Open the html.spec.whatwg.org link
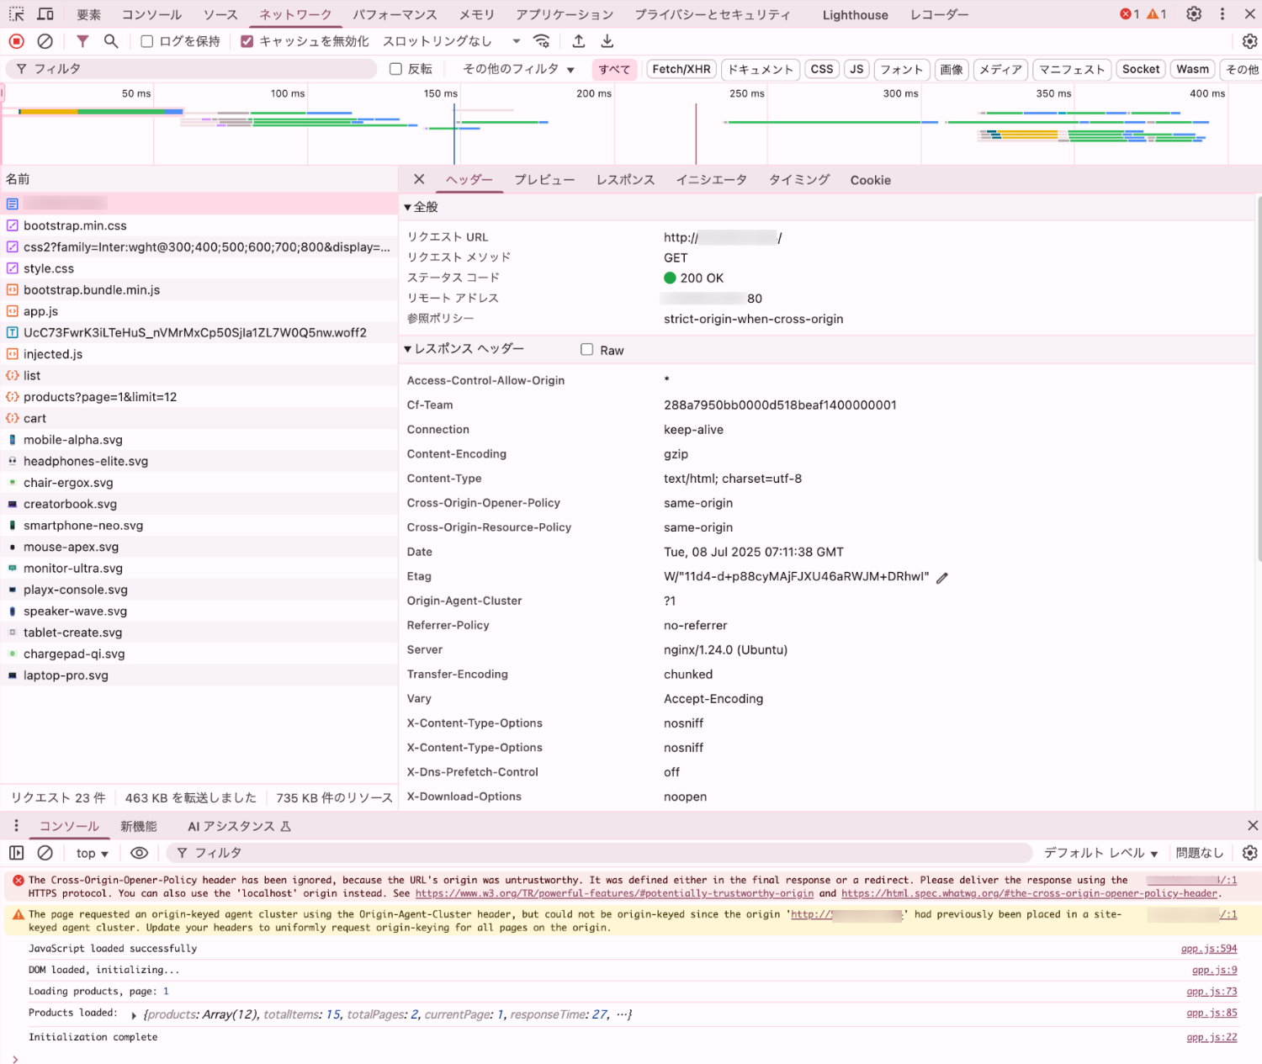This screenshot has width=1262, height=1064. 1029,893
